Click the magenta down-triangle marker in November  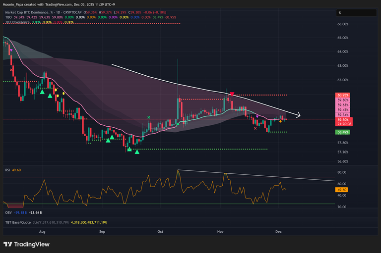tap(257, 116)
